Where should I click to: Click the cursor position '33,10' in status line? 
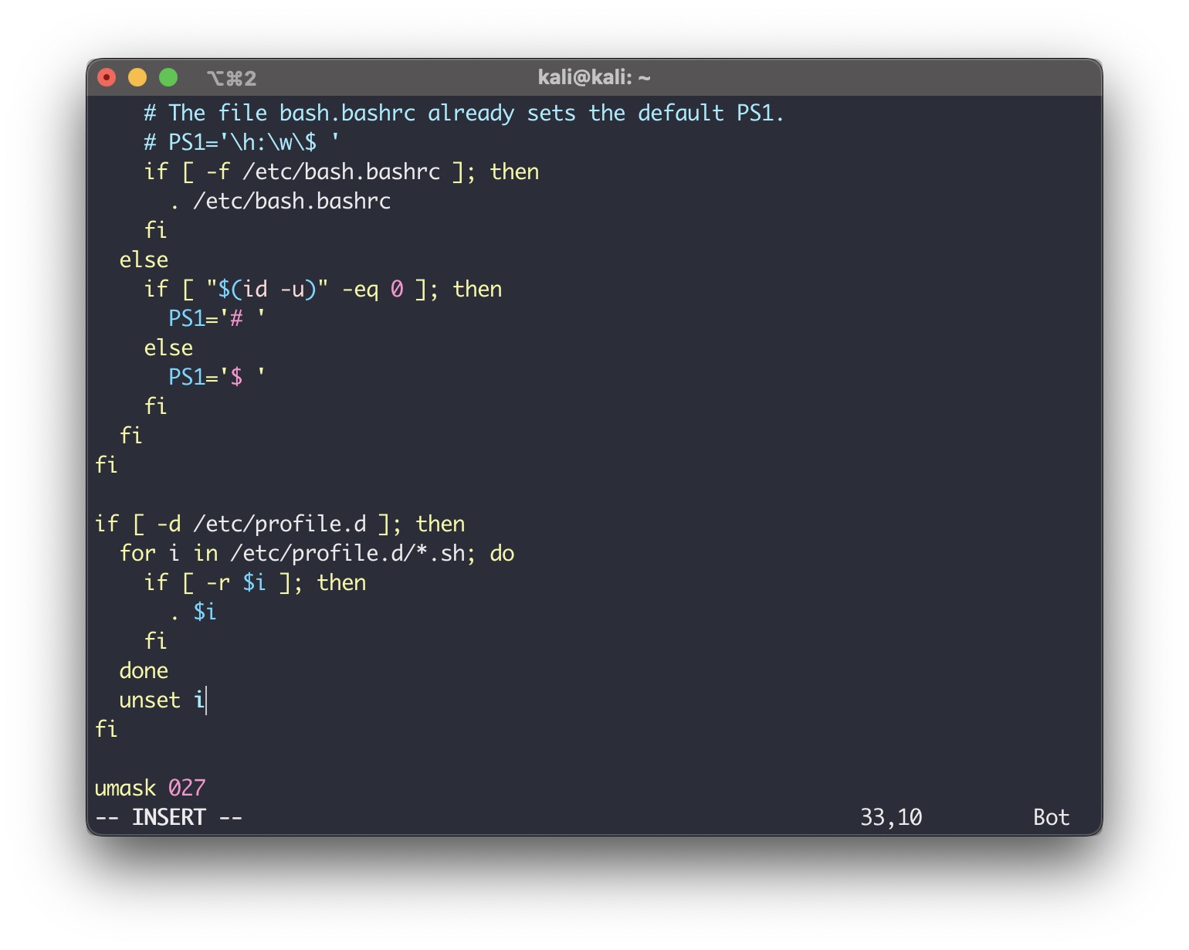click(891, 817)
